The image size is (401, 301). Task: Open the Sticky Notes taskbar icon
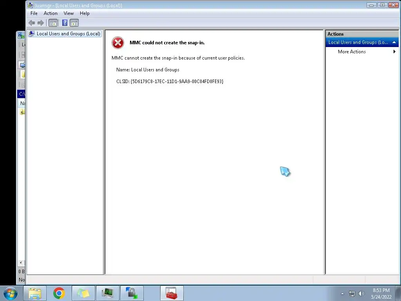[x=83, y=293]
